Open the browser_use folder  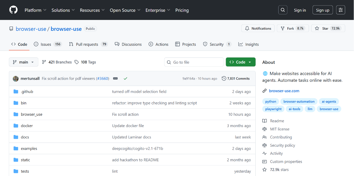pyautogui.click(x=32, y=114)
